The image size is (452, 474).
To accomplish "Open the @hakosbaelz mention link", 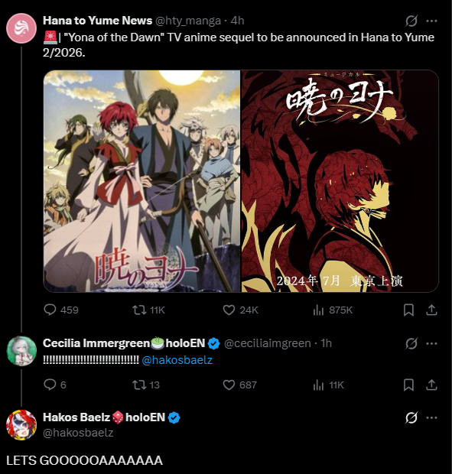I will coord(177,360).
